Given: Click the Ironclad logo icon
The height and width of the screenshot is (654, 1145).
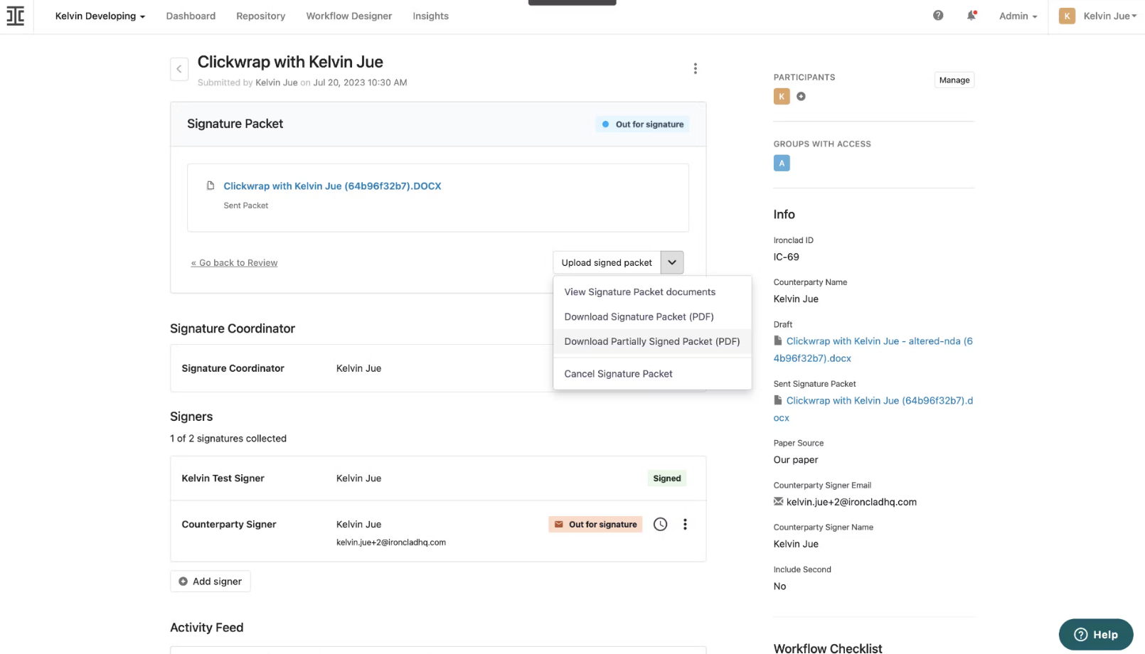Looking at the screenshot, I should [x=16, y=16].
